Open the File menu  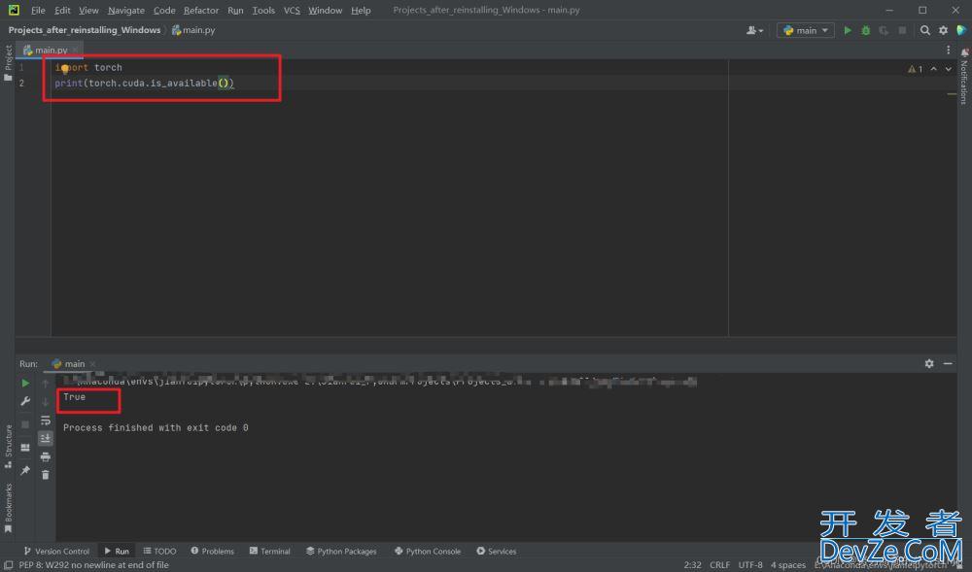pyautogui.click(x=38, y=10)
